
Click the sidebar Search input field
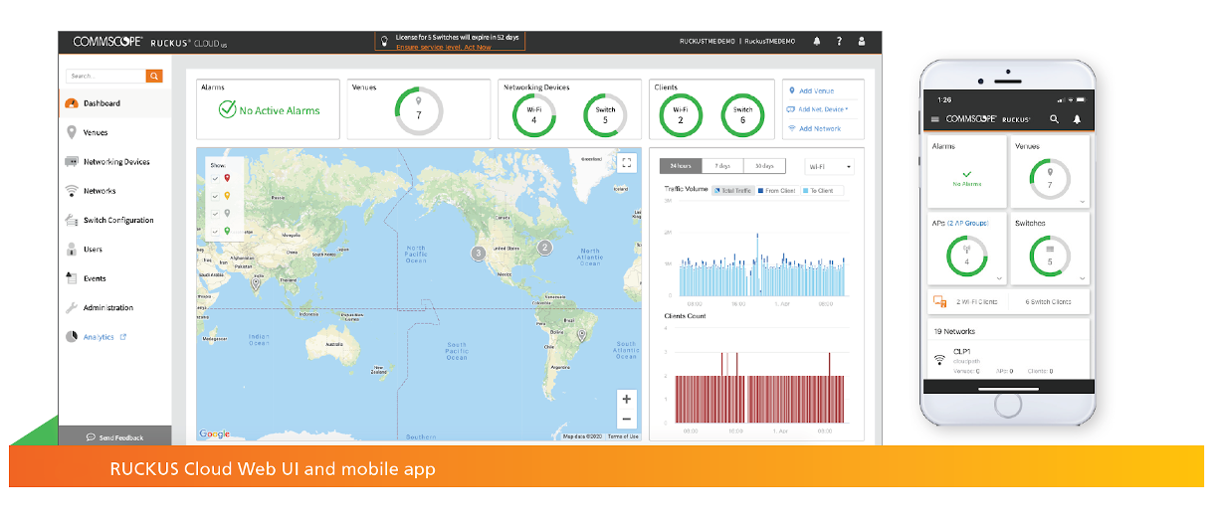tap(106, 76)
